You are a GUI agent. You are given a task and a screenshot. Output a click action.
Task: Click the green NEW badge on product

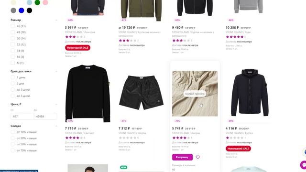coord(123,167)
